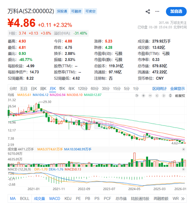Close the MACD indicator panel

pyautogui.click(x=184, y=169)
